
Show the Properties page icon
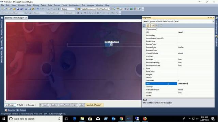(161, 26)
